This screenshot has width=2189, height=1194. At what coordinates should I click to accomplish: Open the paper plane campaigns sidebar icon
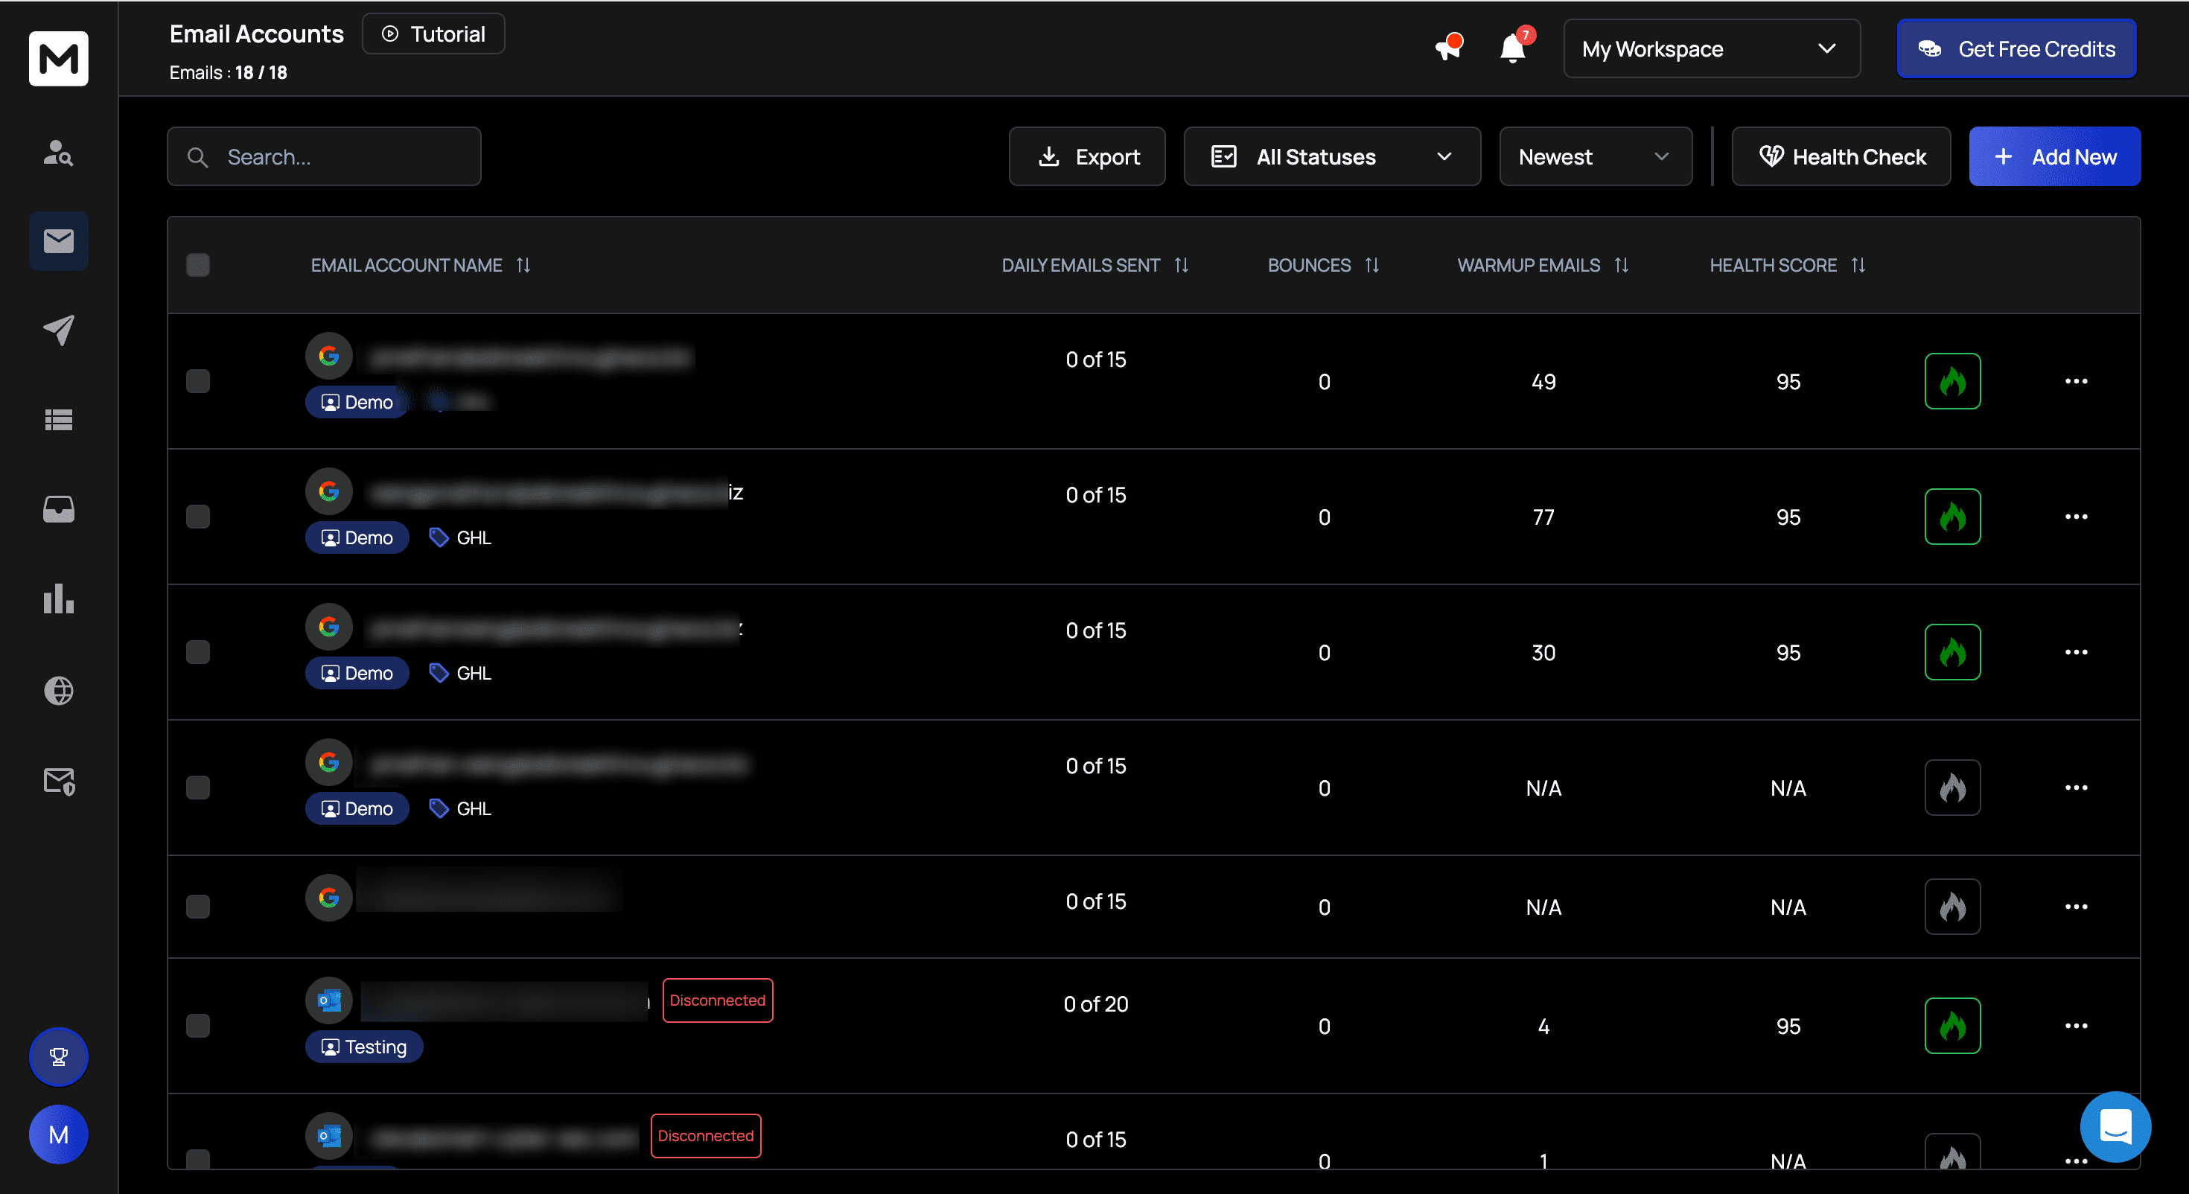[59, 331]
